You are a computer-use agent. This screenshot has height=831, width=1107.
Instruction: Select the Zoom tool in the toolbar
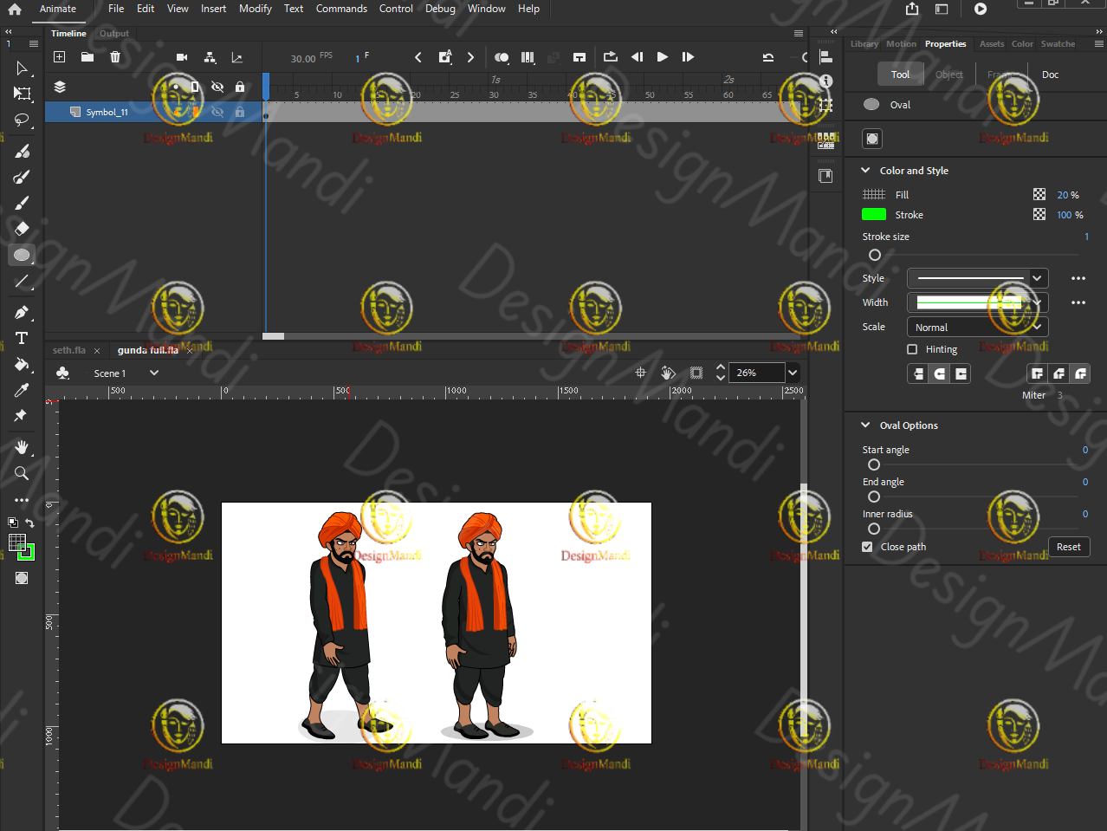(x=22, y=473)
